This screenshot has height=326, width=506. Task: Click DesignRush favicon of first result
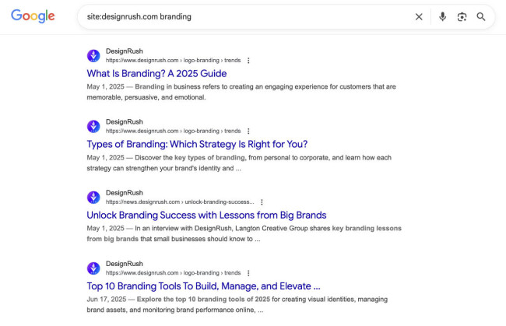click(x=93, y=55)
